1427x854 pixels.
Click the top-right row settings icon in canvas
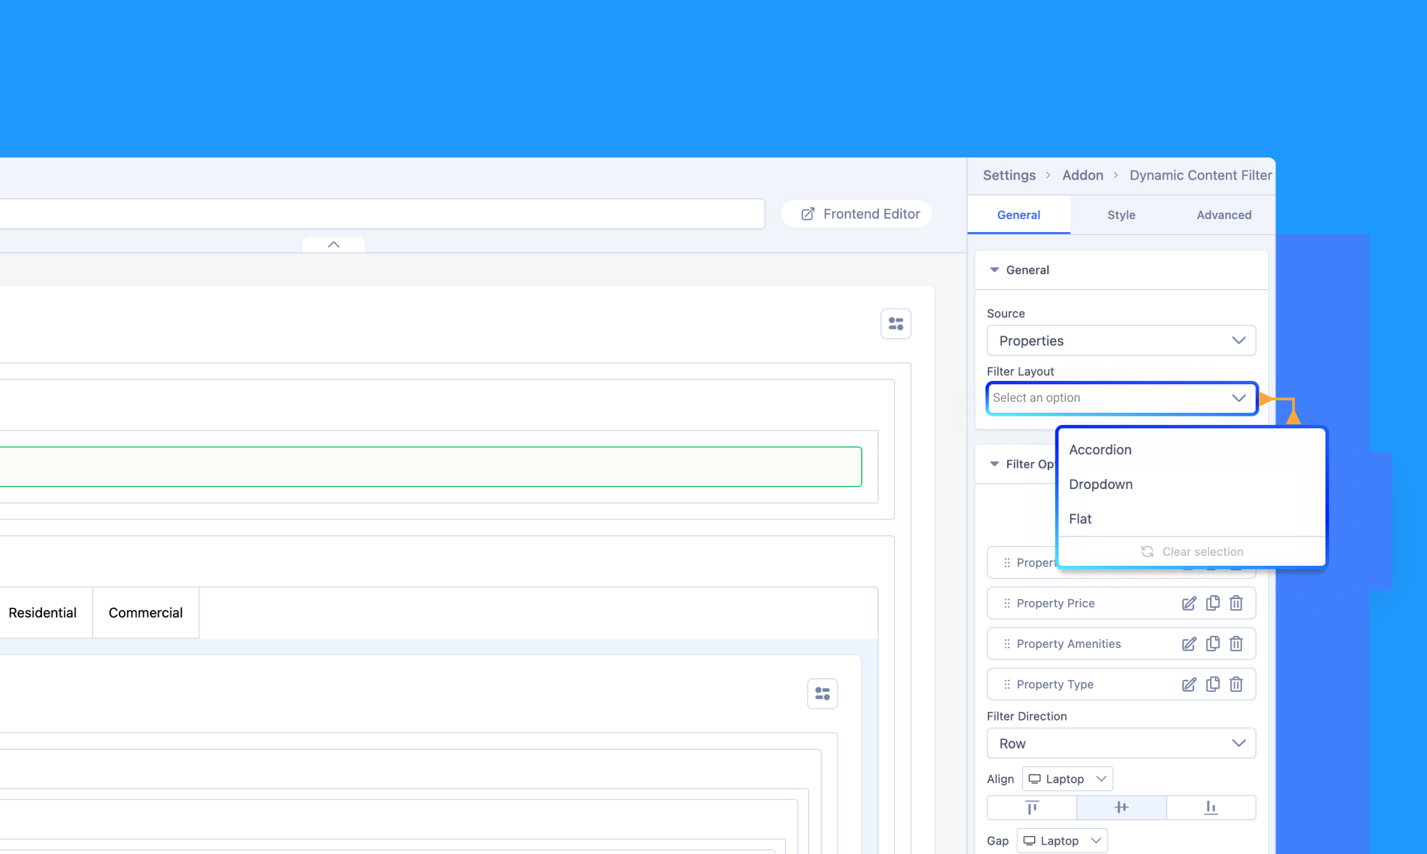(x=896, y=324)
